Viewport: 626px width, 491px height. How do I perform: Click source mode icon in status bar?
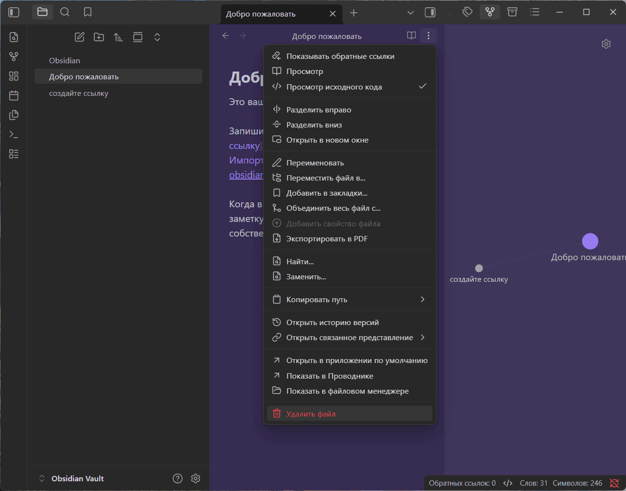(508, 483)
